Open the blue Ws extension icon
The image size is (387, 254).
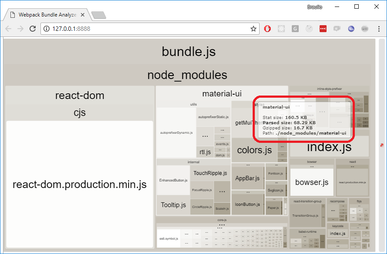point(351,29)
